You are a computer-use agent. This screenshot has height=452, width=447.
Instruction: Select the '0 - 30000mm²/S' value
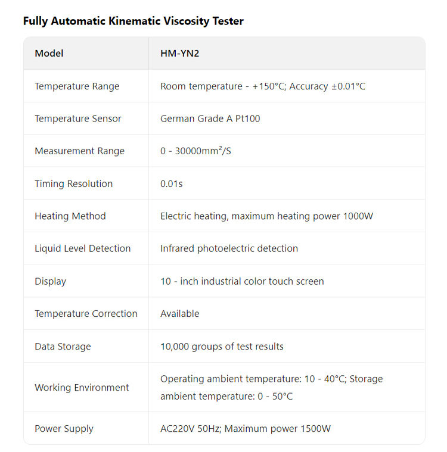(x=195, y=151)
